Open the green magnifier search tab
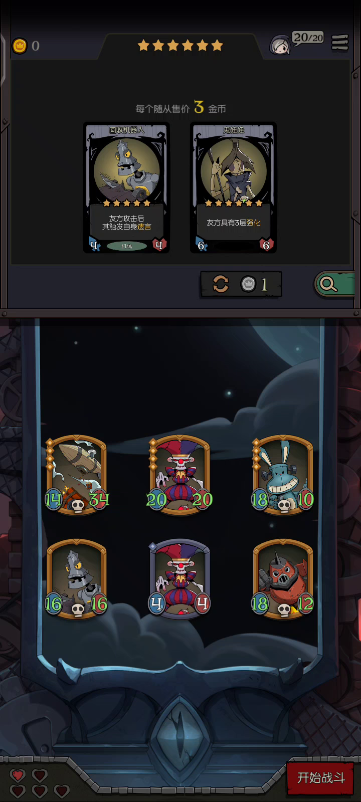 pos(334,284)
